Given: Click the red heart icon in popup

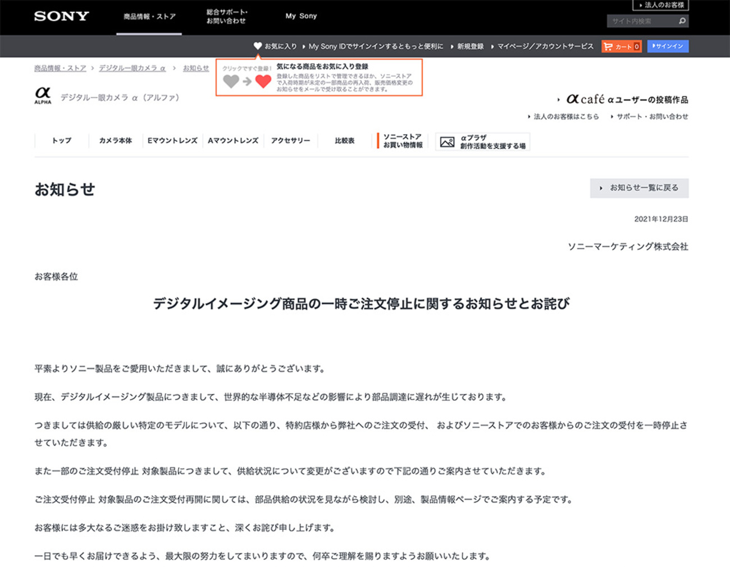Looking at the screenshot, I should click(263, 81).
